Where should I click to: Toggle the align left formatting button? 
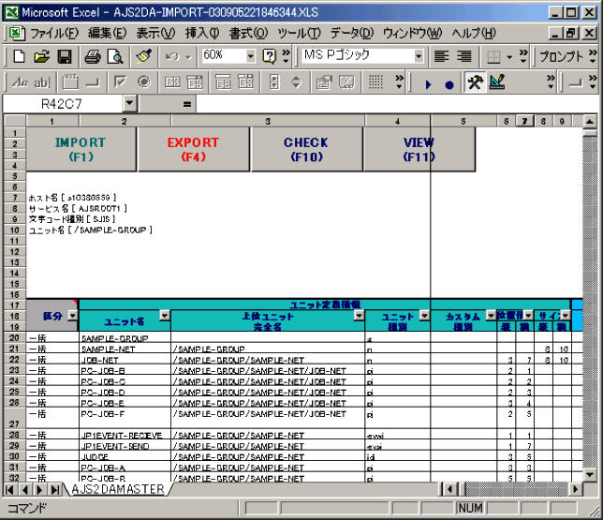[442, 57]
